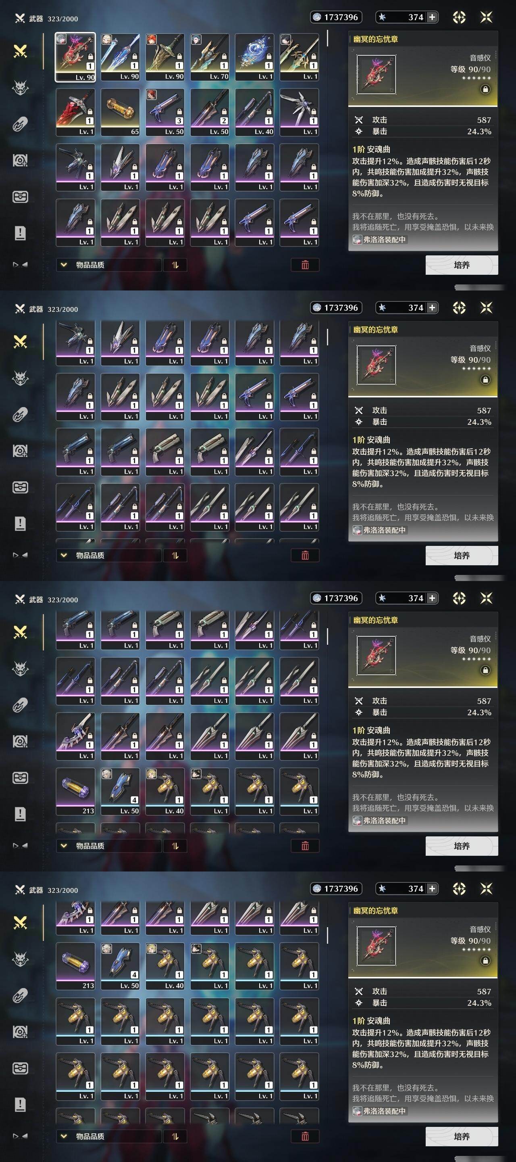Add astrite with the topmost plus button beside 374
This screenshot has width=516, height=1162.
tap(432, 17)
